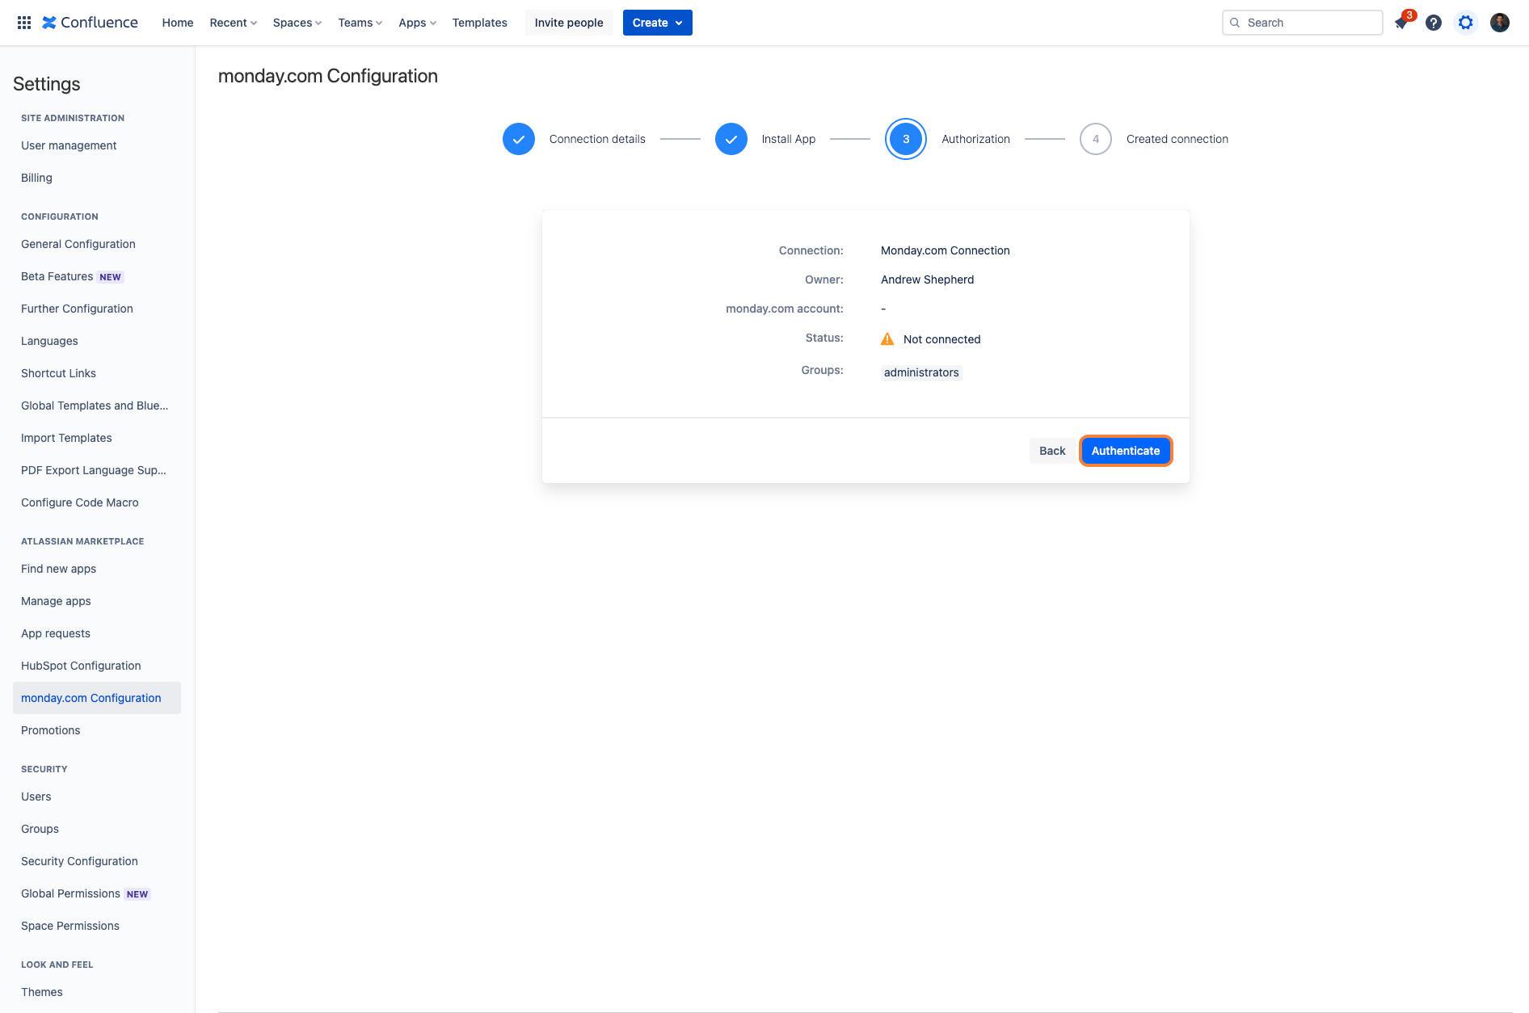The image size is (1529, 1013).
Task: Click the Install App step checkmark
Action: (x=731, y=139)
